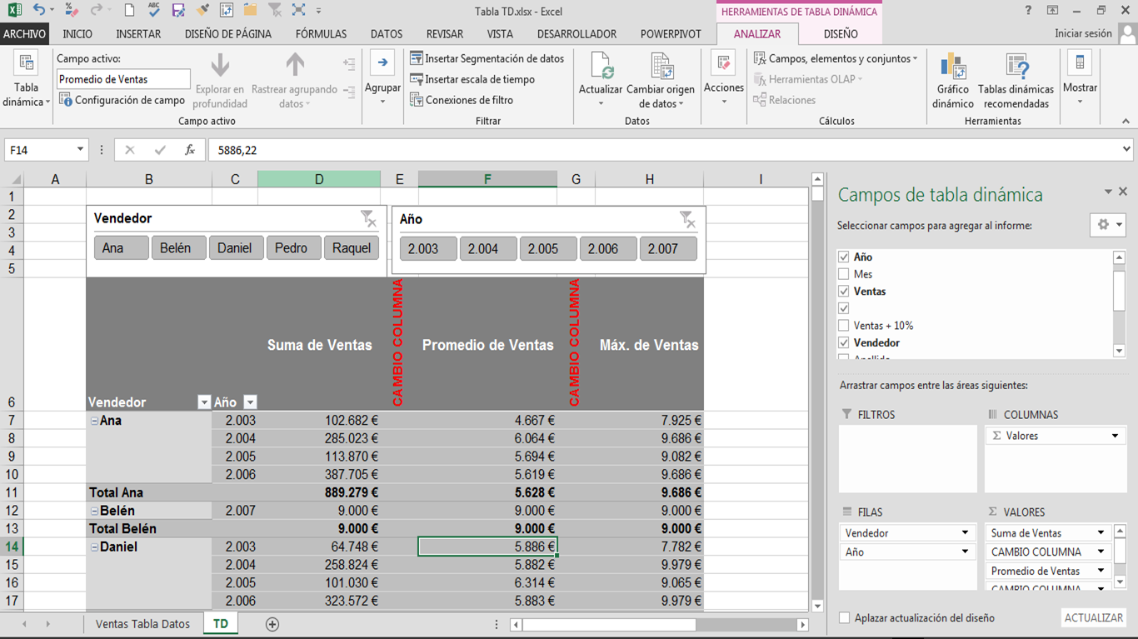Toggle the Mes field checkbox

click(x=844, y=274)
